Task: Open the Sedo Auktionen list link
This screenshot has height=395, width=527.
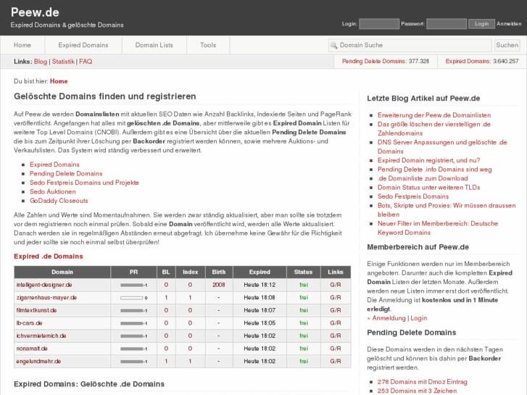Action: pos(52,191)
